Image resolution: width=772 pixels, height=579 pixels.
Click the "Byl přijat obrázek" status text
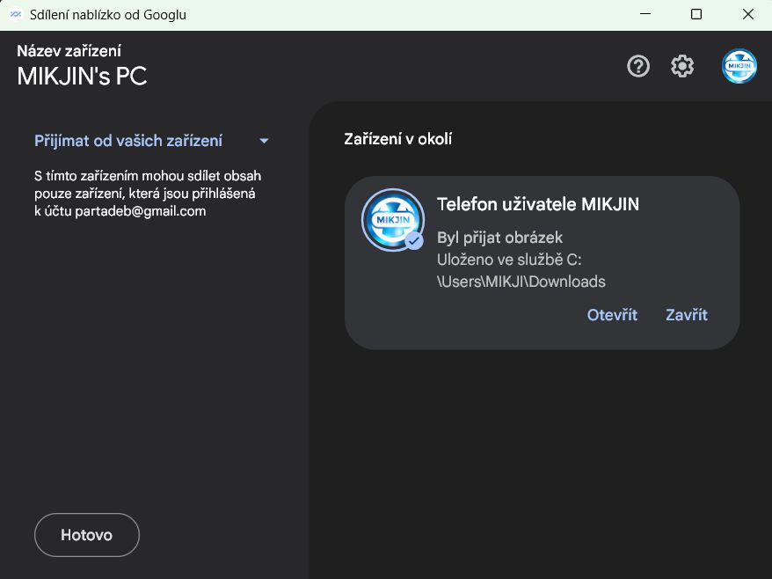[499, 238]
